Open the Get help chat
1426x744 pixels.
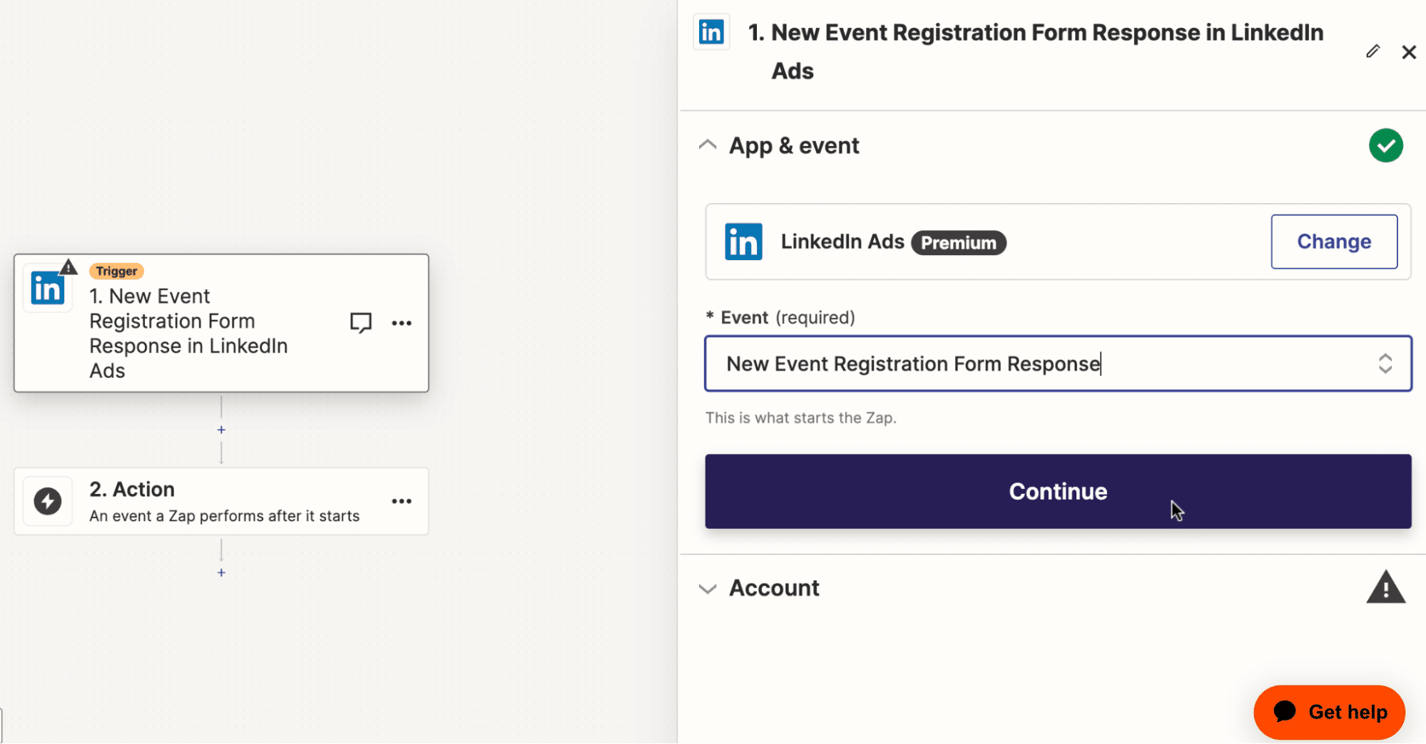click(x=1329, y=712)
